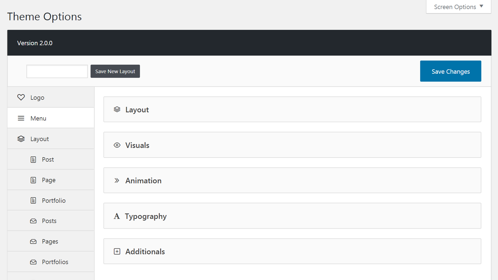
Task: Click the Save Changes button
Action: tap(450, 71)
